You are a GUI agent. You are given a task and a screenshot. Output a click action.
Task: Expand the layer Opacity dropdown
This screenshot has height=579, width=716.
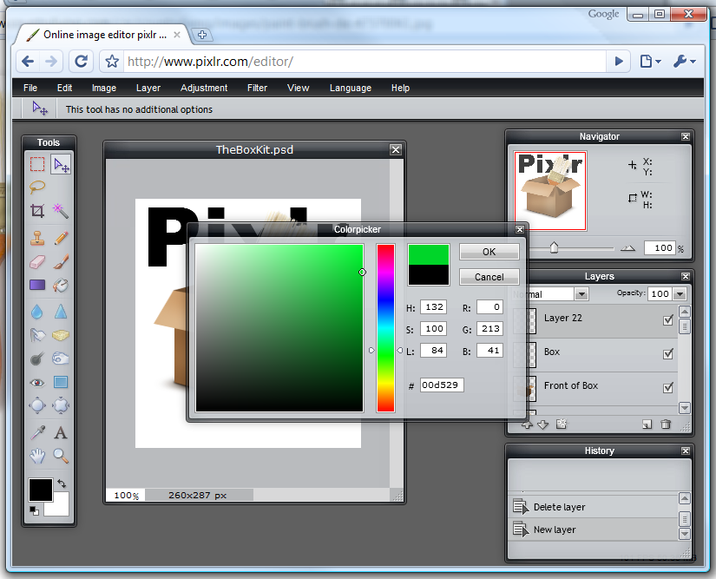point(681,294)
